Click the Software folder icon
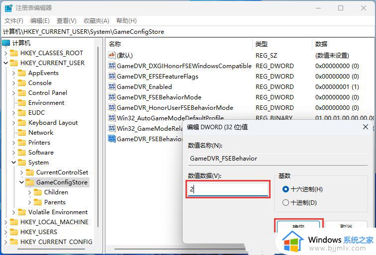 [x=21, y=153]
